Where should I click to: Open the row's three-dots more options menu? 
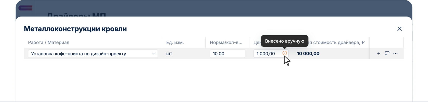(x=395, y=54)
